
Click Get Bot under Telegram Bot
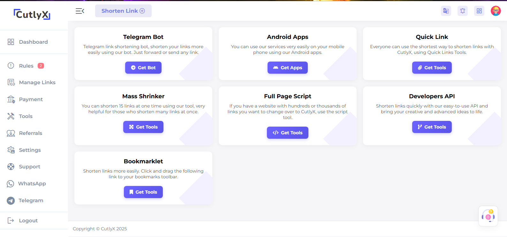coord(143,68)
